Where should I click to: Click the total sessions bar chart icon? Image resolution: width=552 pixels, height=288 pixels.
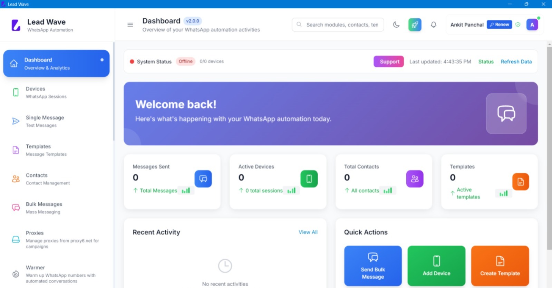click(x=291, y=190)
